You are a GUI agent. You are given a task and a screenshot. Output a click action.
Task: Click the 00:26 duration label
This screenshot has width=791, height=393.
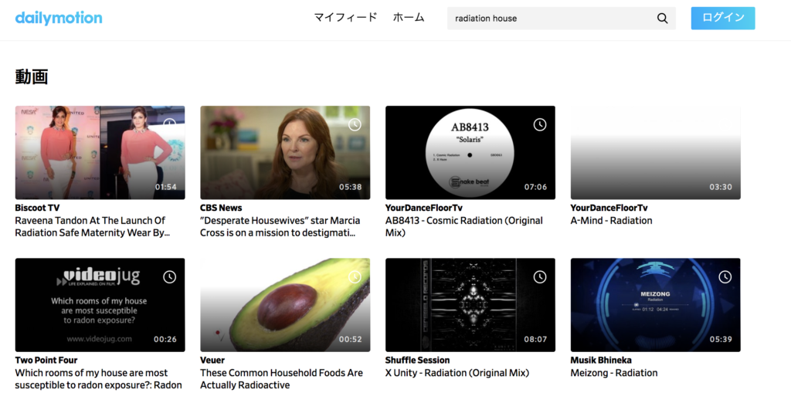pyautogui.click(x=165, y=339)
